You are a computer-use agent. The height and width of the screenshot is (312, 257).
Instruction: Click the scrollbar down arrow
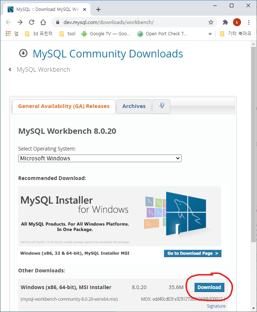tap(253, 308)
